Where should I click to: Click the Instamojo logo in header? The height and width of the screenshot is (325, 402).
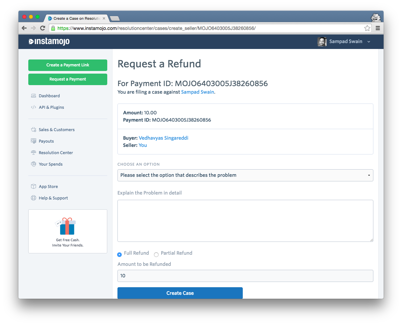click(x=49, y=41)
